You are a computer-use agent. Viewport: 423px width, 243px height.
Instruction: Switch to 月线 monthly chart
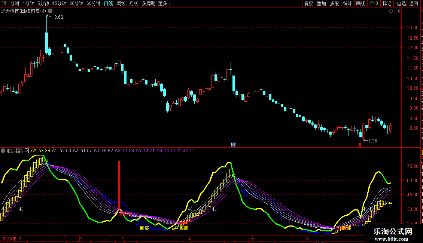click(x=134, y=3)
